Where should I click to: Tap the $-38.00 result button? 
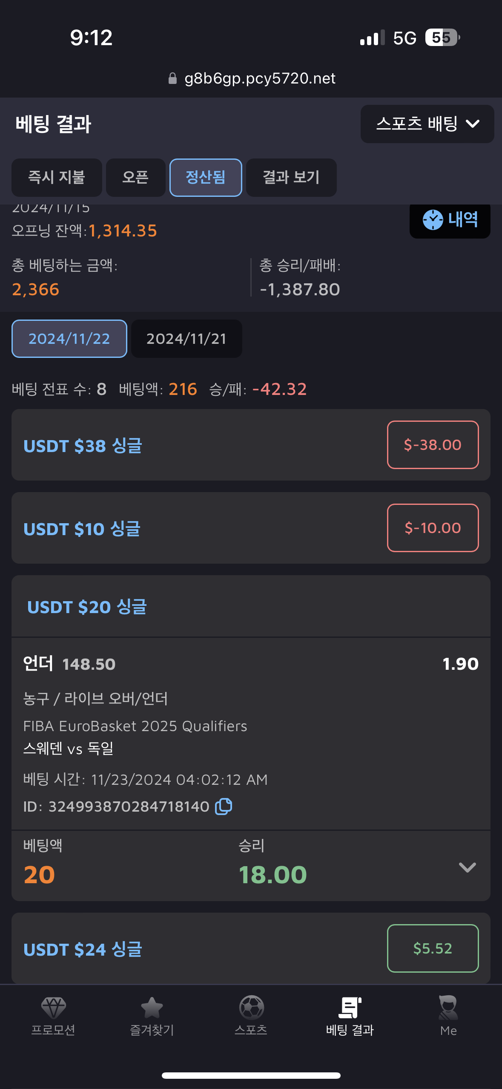[x=433, y=445]
